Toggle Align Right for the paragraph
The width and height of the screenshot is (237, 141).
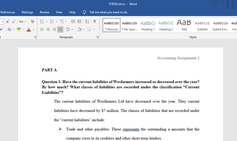pyautogui.click(x=54, y=29)
